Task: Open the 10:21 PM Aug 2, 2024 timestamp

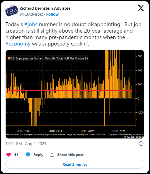Action: [x=26, y=144]
